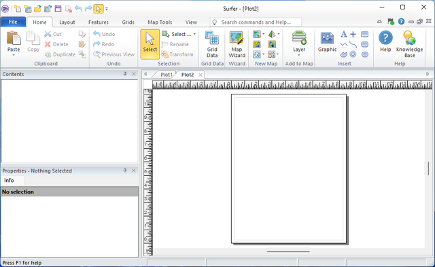435x267 pixels.
Task: Create a new Contour map
Action: tap(257, 44)
